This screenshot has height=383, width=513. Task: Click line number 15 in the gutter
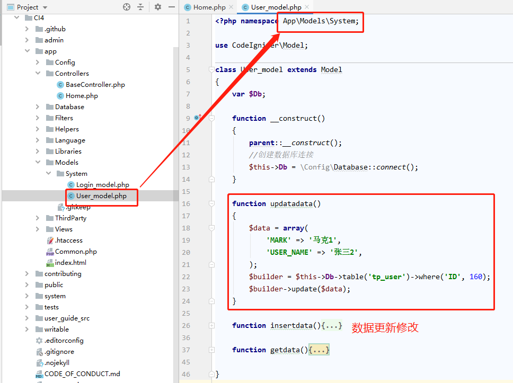click(186, 192)
